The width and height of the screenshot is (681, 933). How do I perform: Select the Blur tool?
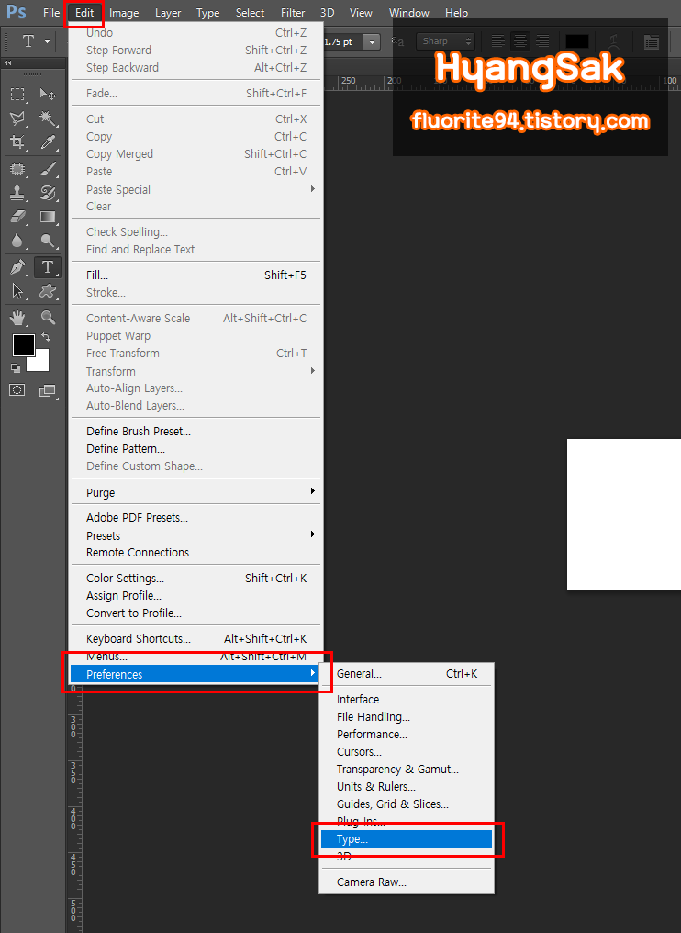pyautogui.click(x=17, y=241)
